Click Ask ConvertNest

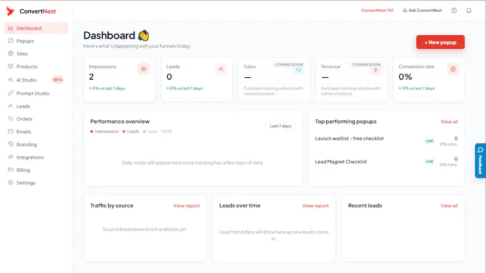click(x=422, y=10)
